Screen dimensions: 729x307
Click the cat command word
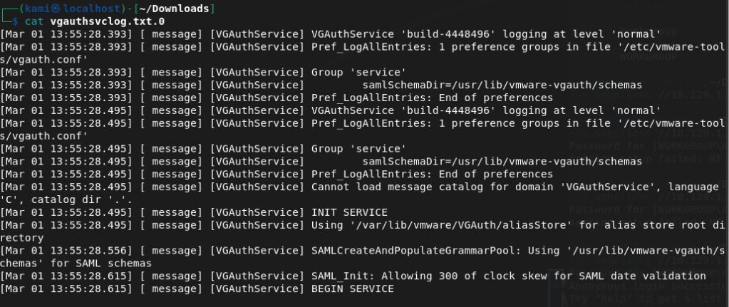[x=38, y=21]
